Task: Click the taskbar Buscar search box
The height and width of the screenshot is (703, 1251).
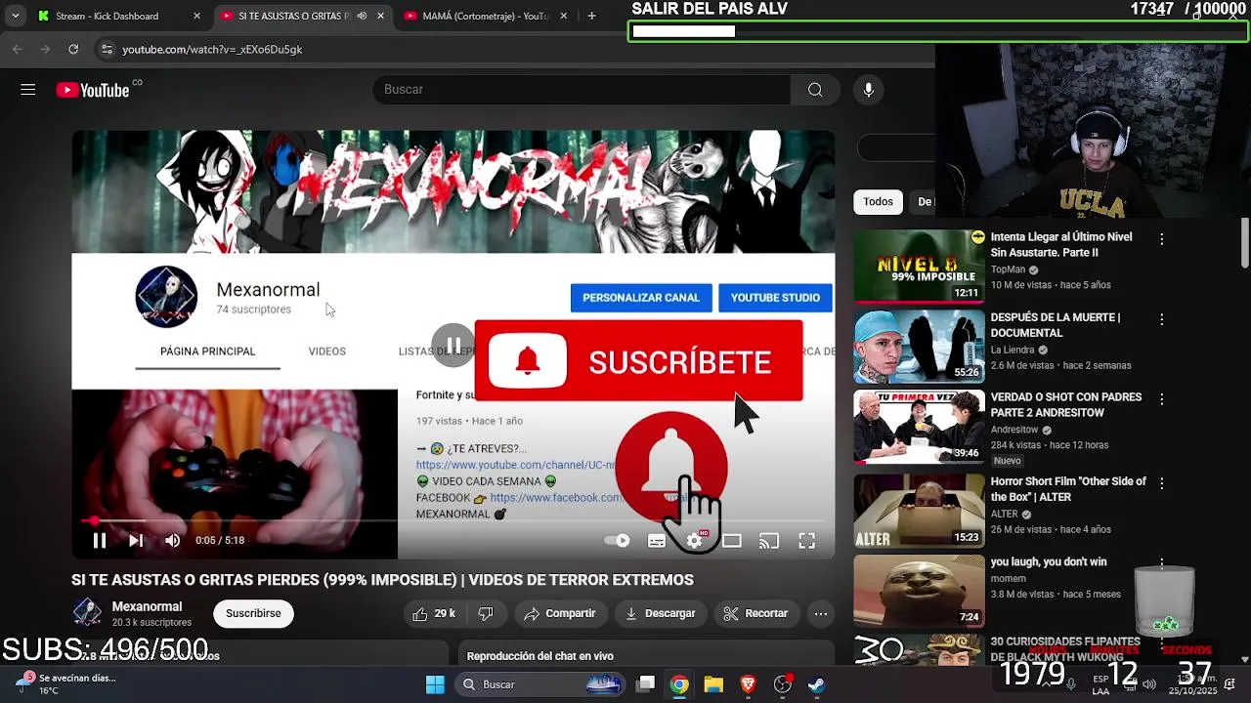Action: [542, 684]
